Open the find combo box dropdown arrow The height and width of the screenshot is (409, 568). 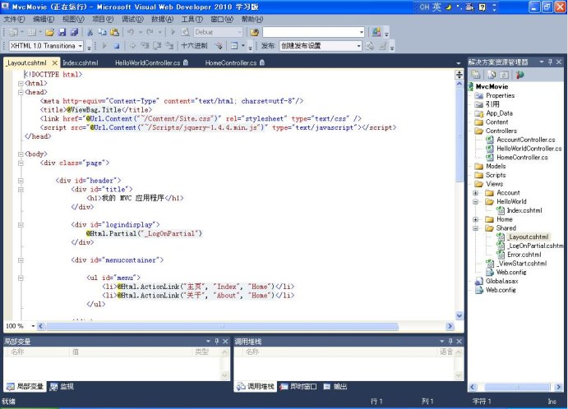click(x=361, y=32)
